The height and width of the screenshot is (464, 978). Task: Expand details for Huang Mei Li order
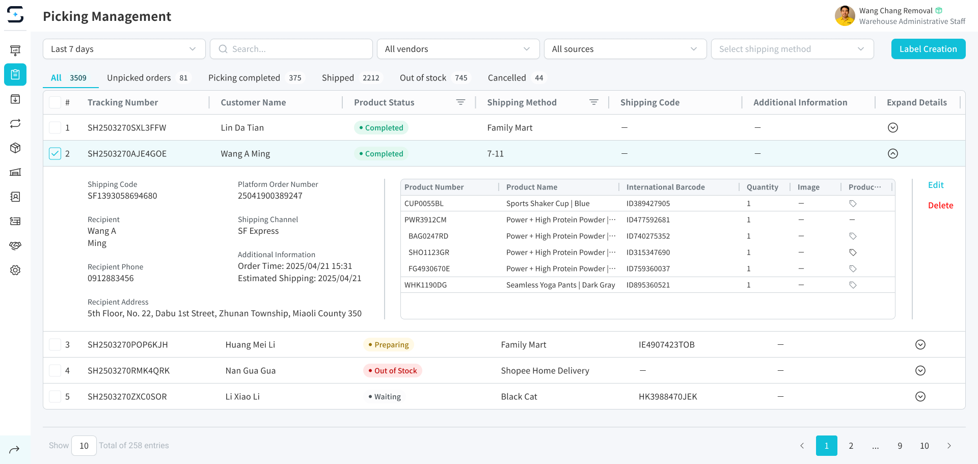point(920,345)
